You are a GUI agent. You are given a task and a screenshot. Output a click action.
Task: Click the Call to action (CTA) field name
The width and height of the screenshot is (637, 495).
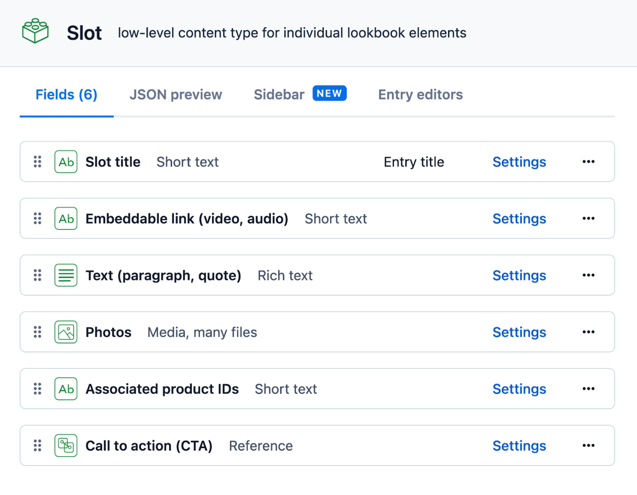(149, 445)
